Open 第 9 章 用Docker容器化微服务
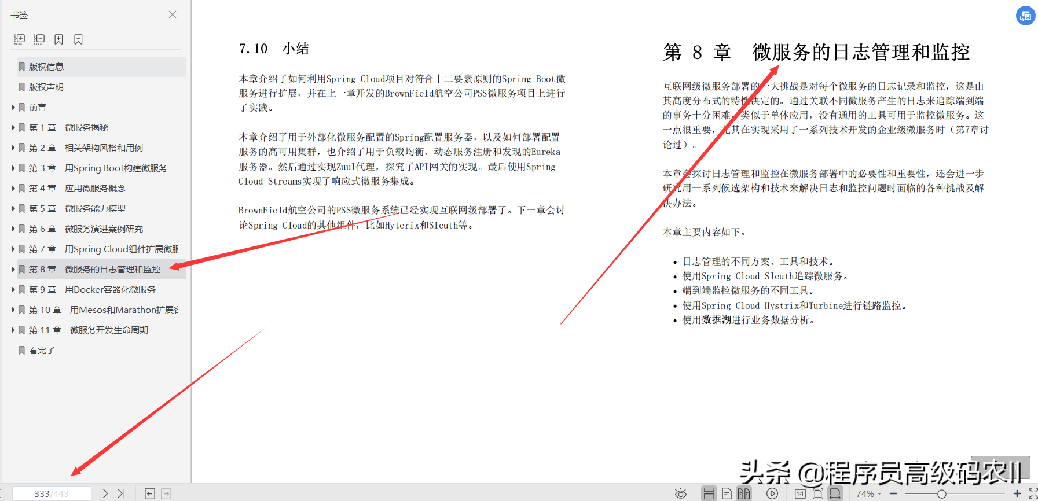Viewport: 1038px width, 501px height. (x=92, y=289)
